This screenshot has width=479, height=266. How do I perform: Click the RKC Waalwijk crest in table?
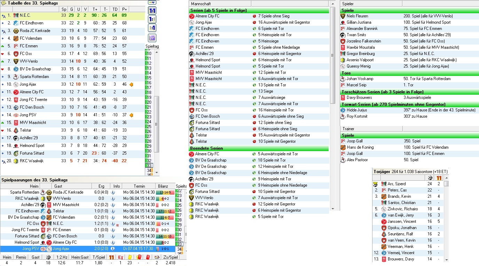click(x=16, y=161)
